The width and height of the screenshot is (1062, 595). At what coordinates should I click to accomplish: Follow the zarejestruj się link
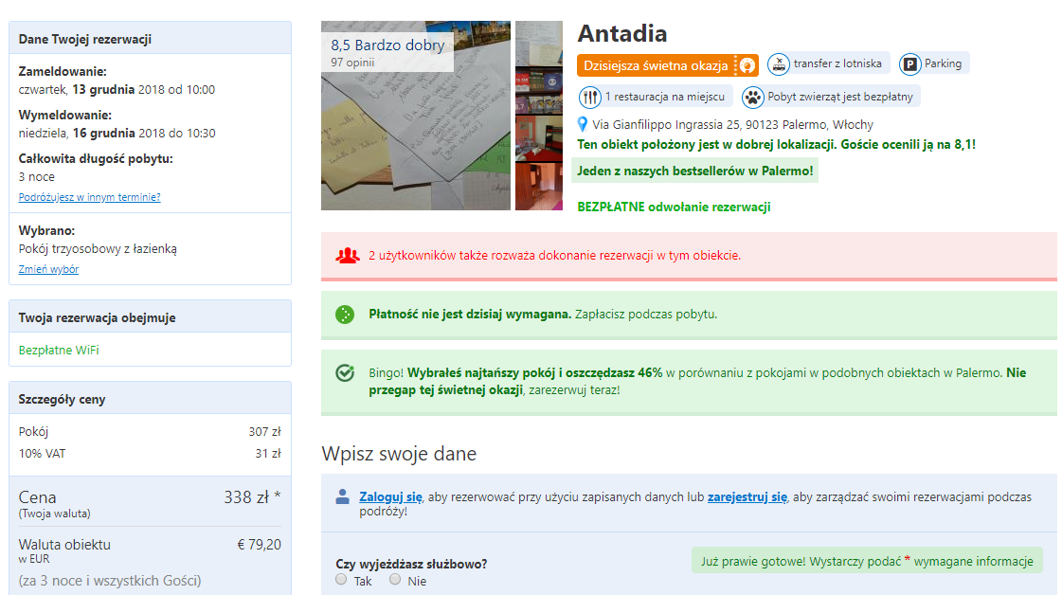click(x=747, y=496)
